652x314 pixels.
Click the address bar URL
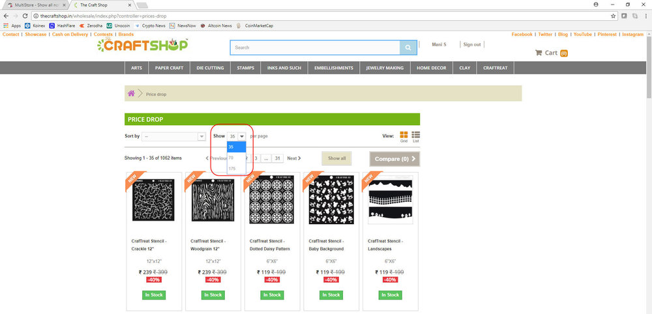pos(103,16)
